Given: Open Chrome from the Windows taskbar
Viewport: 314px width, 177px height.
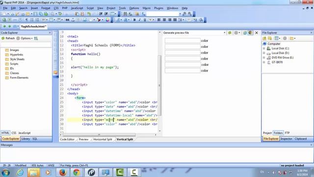Looking at the screenshot, I should tap(77, 173).
